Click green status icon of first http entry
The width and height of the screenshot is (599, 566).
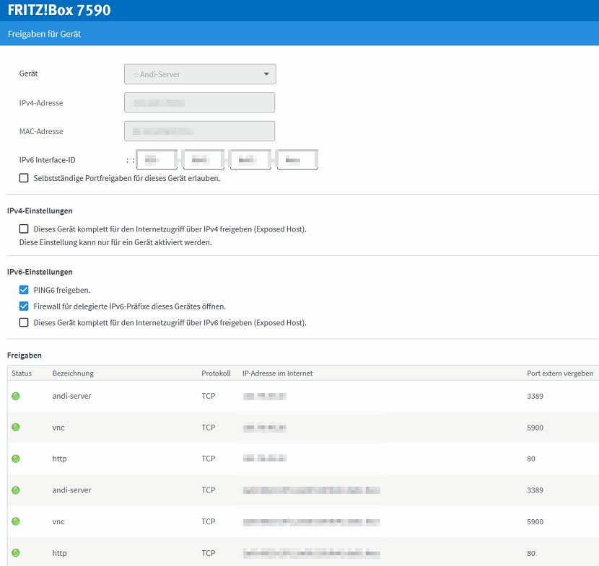point(16,459)
